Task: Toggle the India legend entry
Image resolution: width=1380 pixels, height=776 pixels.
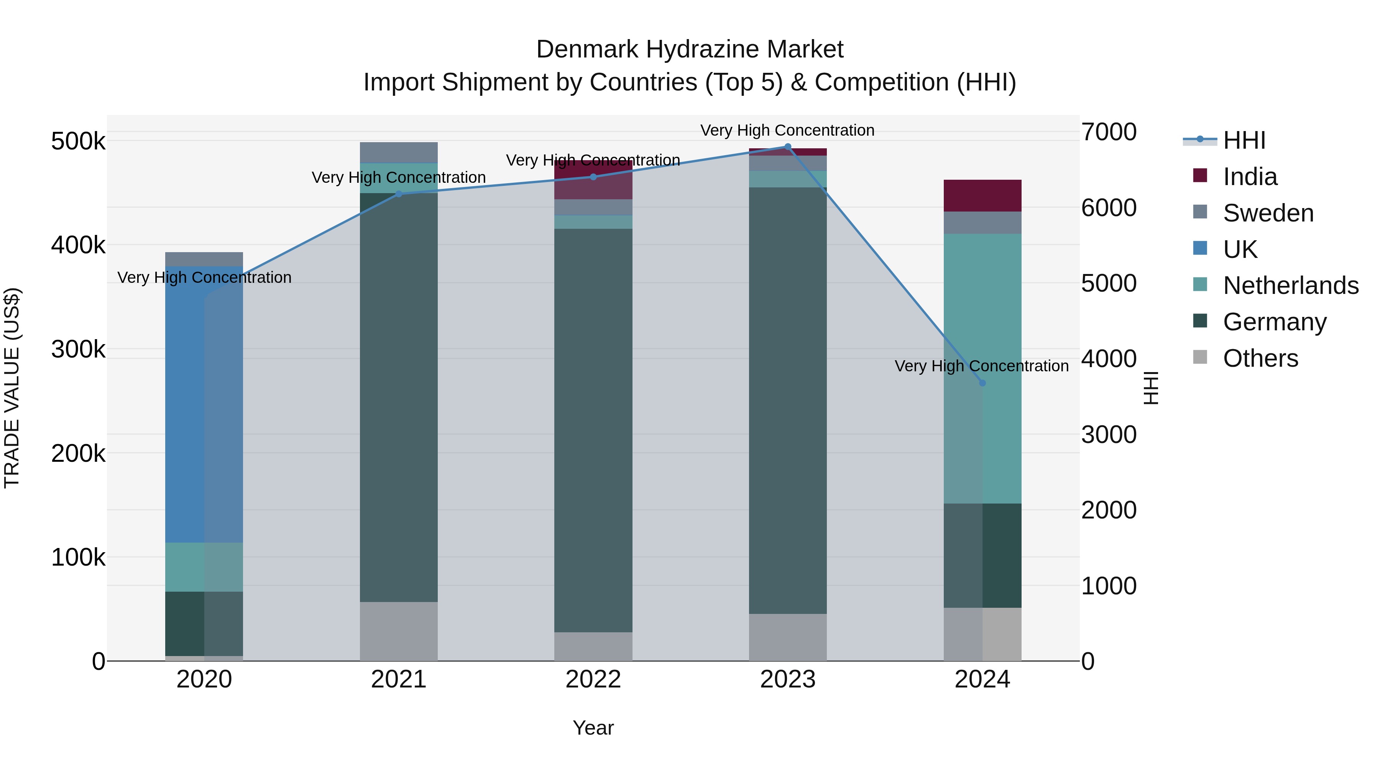Action: (x=1235, y=177)
